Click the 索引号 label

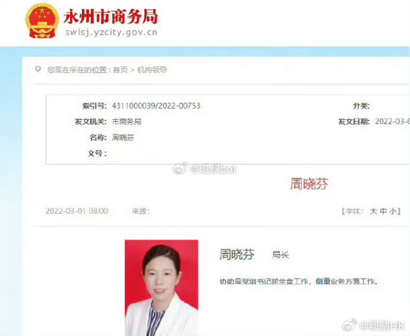[95, 106]
